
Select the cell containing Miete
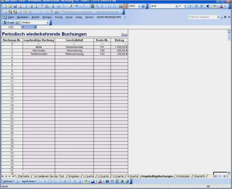click(39, 47)
